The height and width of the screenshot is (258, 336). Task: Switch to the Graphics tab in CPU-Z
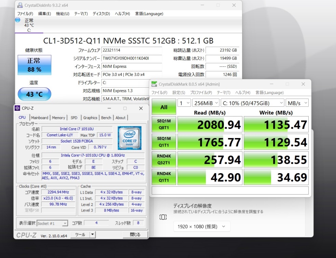pos(90,118)
